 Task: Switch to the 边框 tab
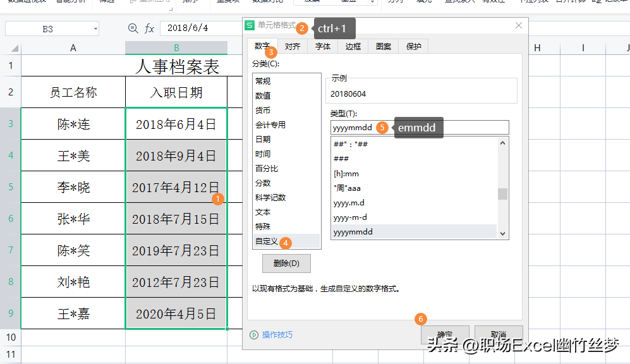click(x=353, y=46)
